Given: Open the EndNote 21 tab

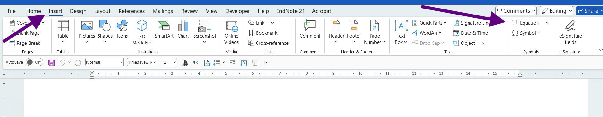Looking at the screenshot, I should (290, 11).
